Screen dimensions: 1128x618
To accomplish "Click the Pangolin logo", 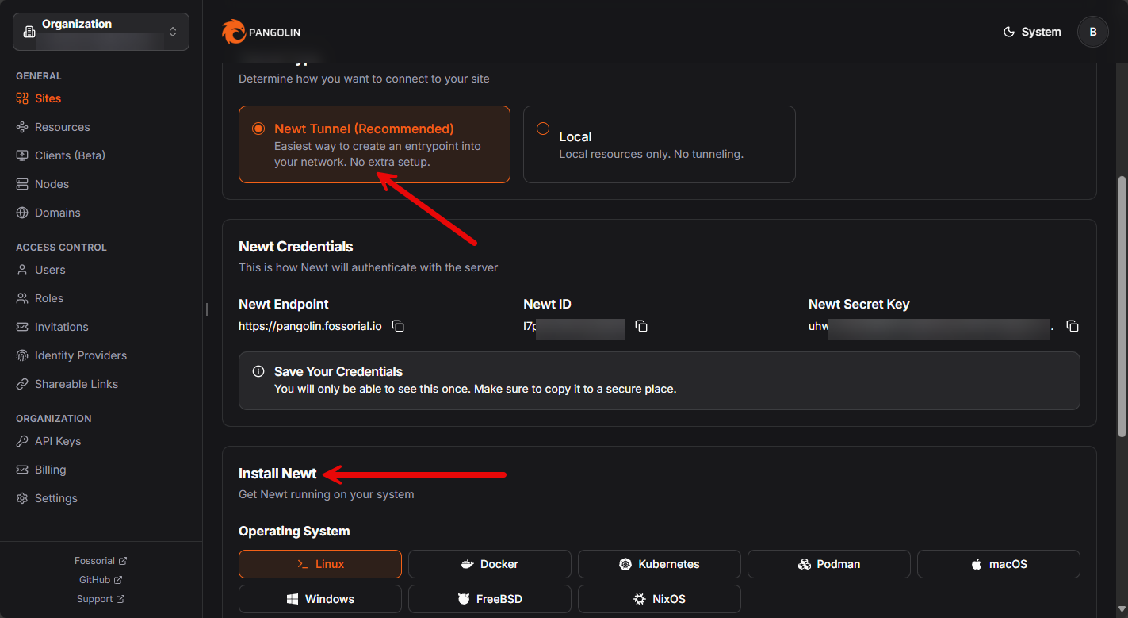I will (261, 32).
